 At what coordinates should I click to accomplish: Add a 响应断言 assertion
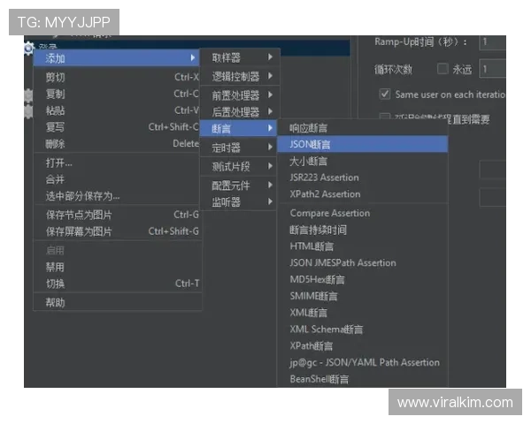[x=363, y=128]
